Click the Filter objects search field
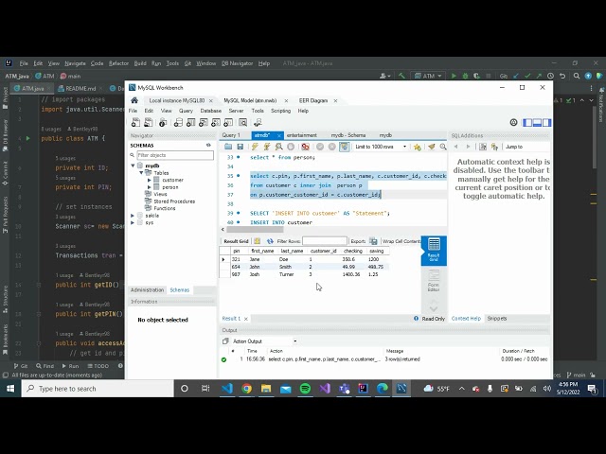 point(175,155)
